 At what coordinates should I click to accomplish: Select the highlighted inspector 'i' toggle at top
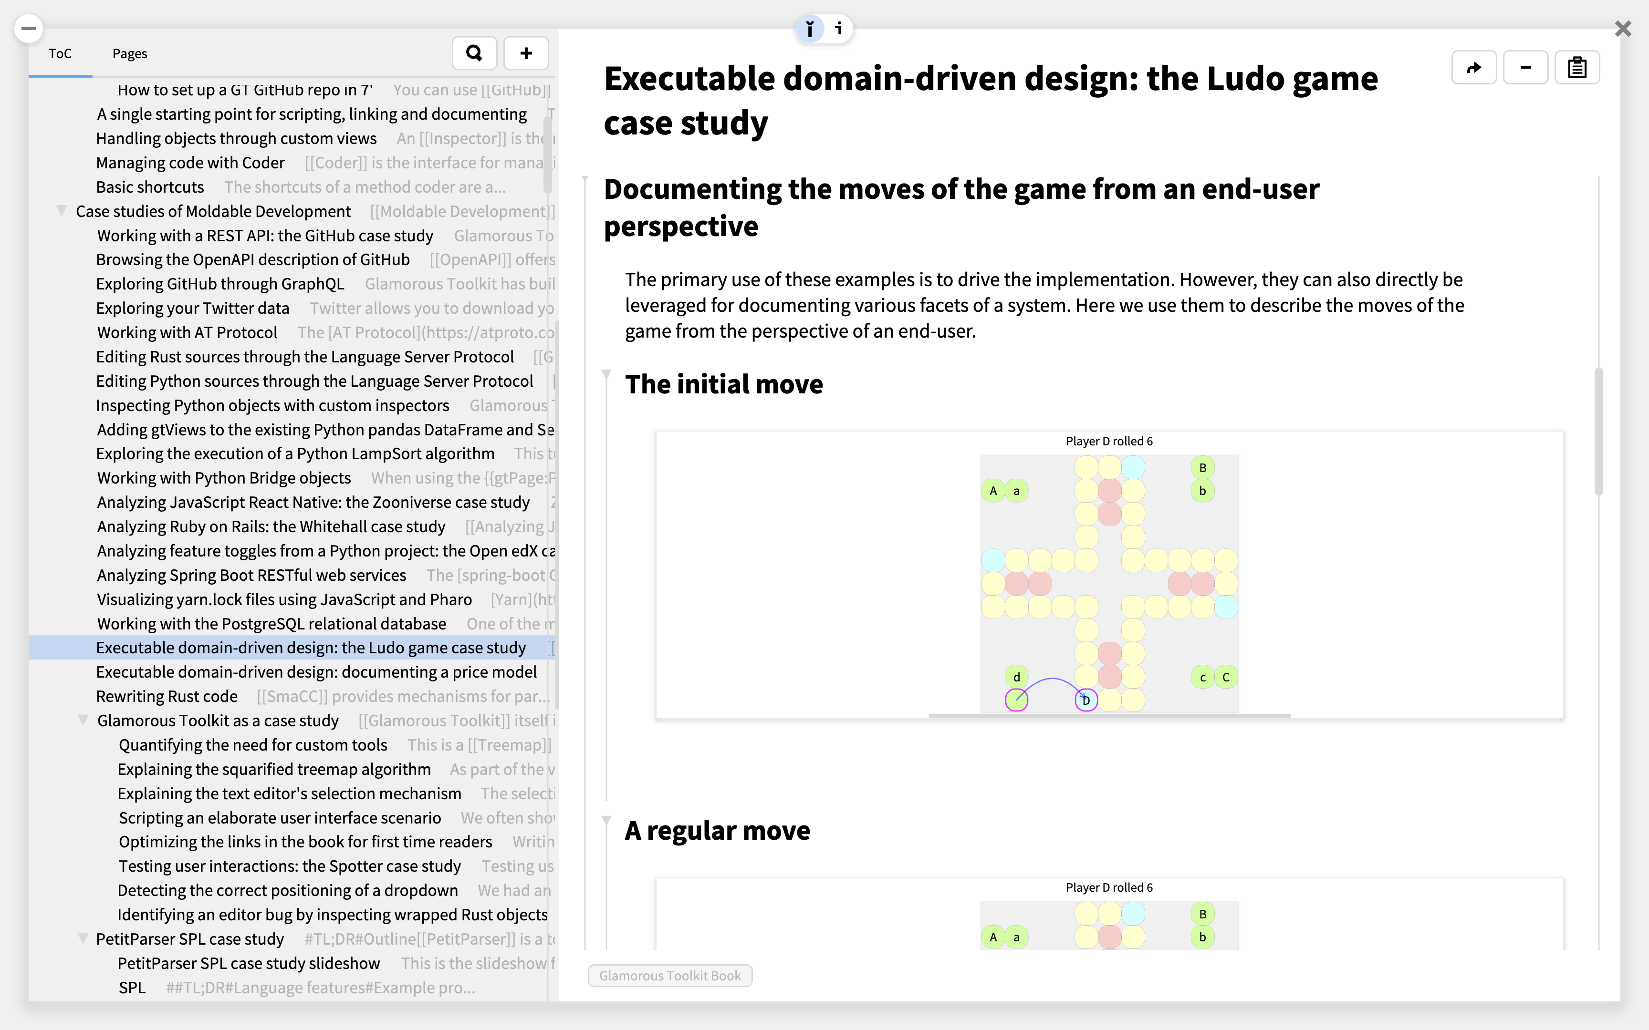pos(810,29)
